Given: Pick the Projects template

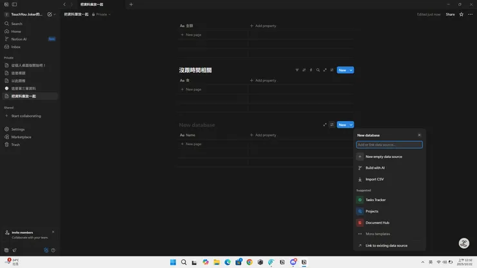Looking at the screenshot, I should click(x=389, y=211).
